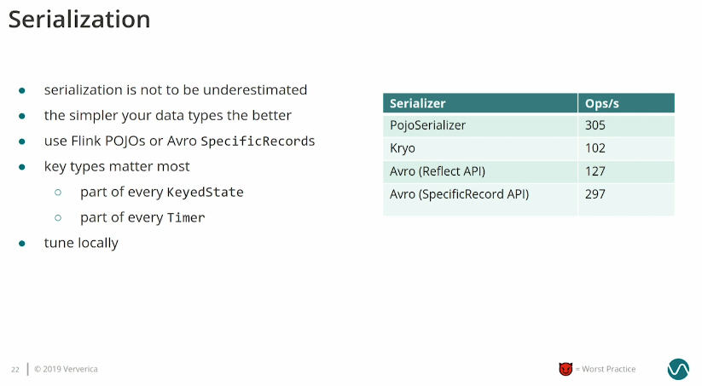The height and width of the screenshot is (386, 702).
Task: Click the 305 ops value
Action: pyautogui.click(x=595, y=125)
